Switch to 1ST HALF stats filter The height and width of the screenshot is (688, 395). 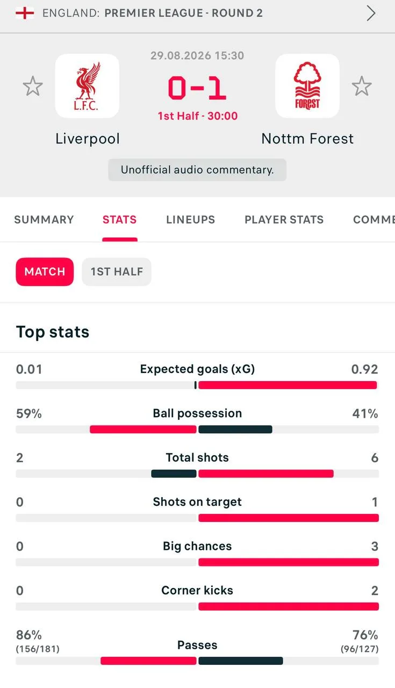(117, 271)
